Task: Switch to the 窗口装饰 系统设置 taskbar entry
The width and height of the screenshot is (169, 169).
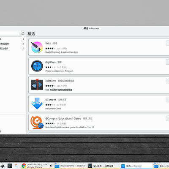Action: pyautogui.click(x=103, y=166)
